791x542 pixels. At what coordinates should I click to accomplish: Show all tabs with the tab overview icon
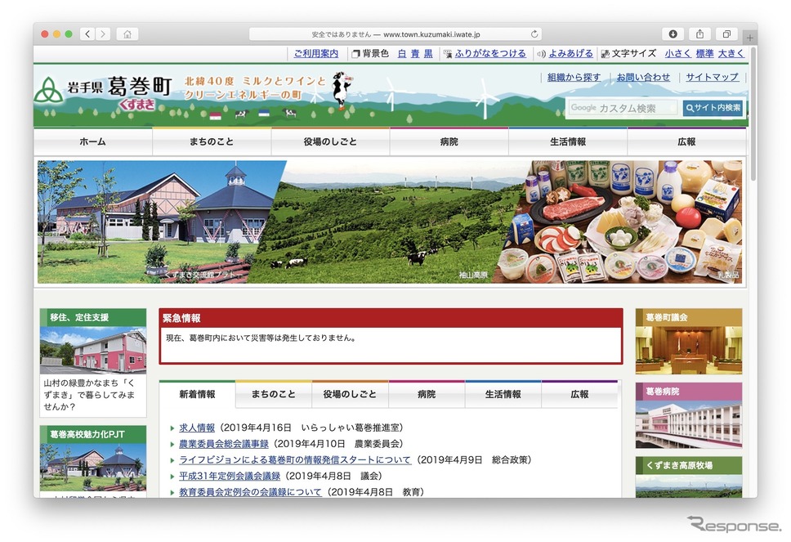(726, 34)
